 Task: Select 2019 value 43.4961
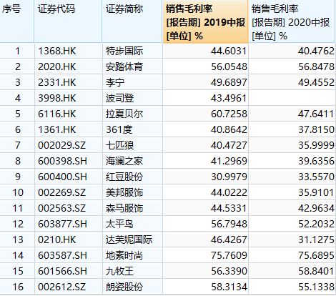tap(229, 98)
